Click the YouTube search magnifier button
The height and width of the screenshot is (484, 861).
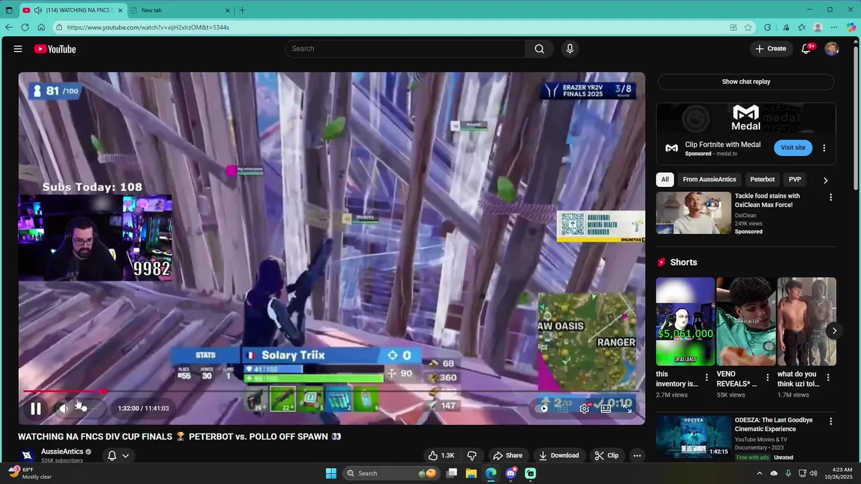(539, 48)
